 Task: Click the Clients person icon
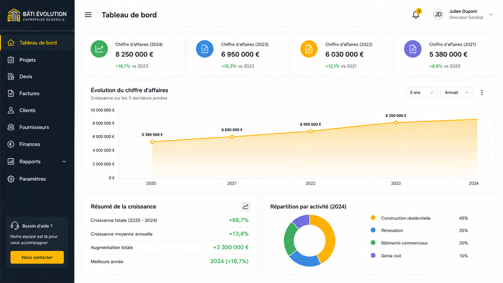[x=11, y=110]
